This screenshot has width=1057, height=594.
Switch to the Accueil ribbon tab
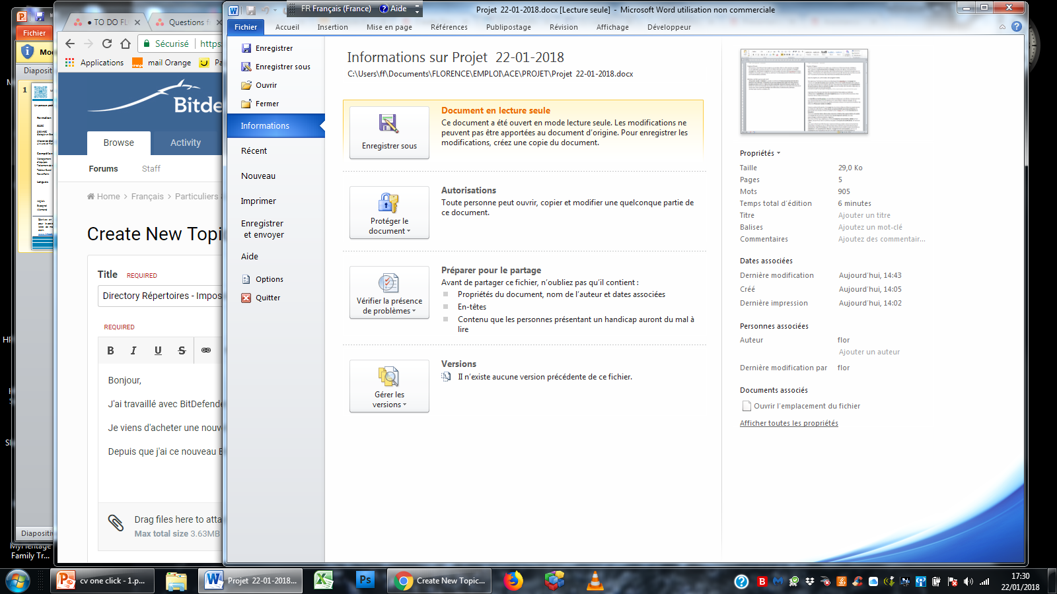pyautogui.click(x=287, y=27)
